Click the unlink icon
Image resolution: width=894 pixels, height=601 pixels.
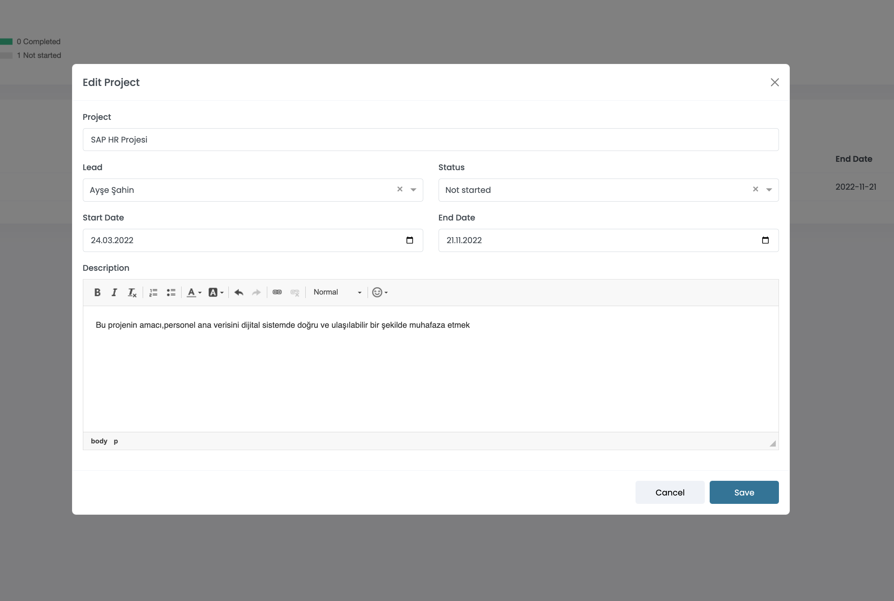tap(295, 292)
